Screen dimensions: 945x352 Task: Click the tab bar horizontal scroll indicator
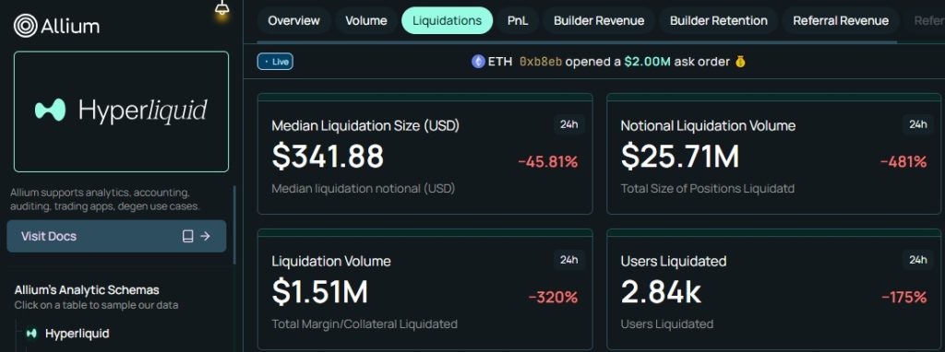point(577,42)
